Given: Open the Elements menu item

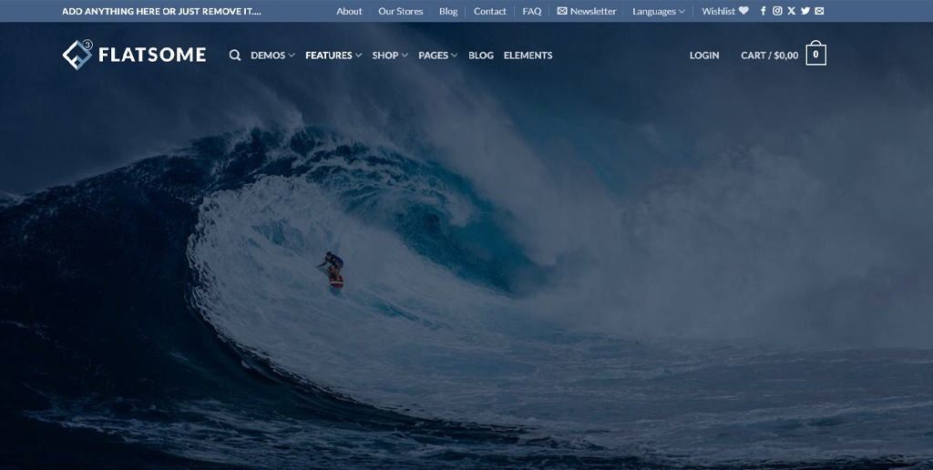Looking at the screenshot, I should pos(528,56).
